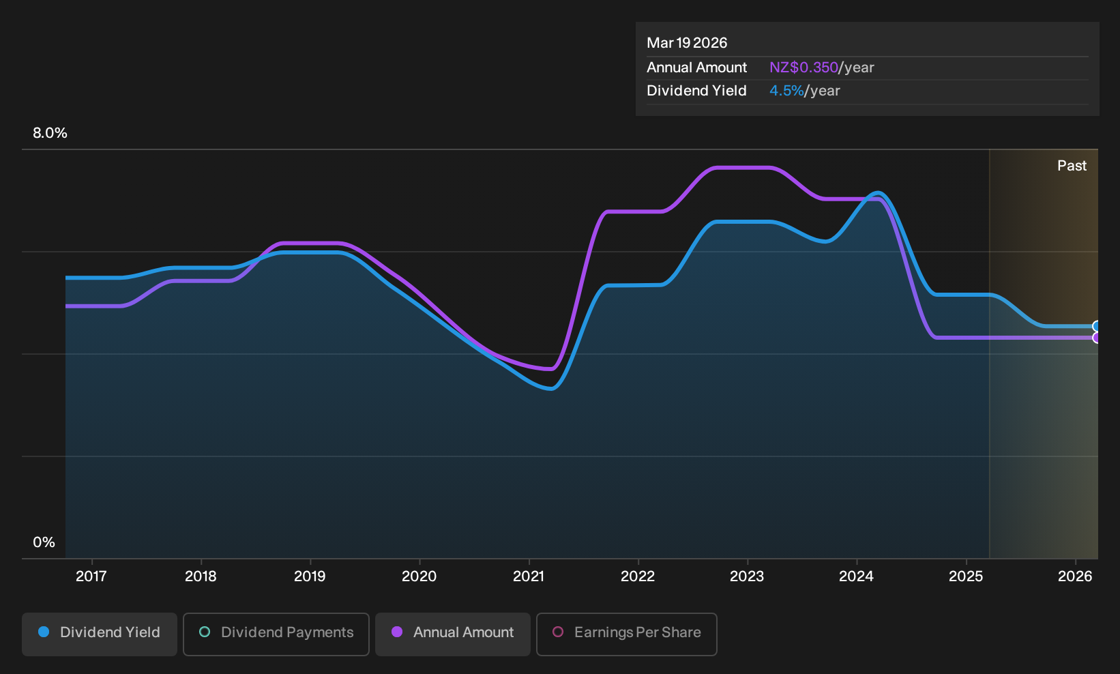Select the blue Dividend Yield endpoint marker
Screen dimensions: 1120x674
pyautogui.click(x=1096, y=326)
